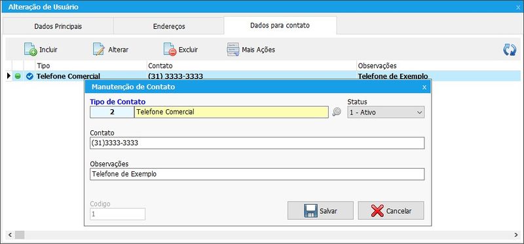Click horizontal scrollbar right arrow
Screen dimensions: 524x244
point(517,235)
